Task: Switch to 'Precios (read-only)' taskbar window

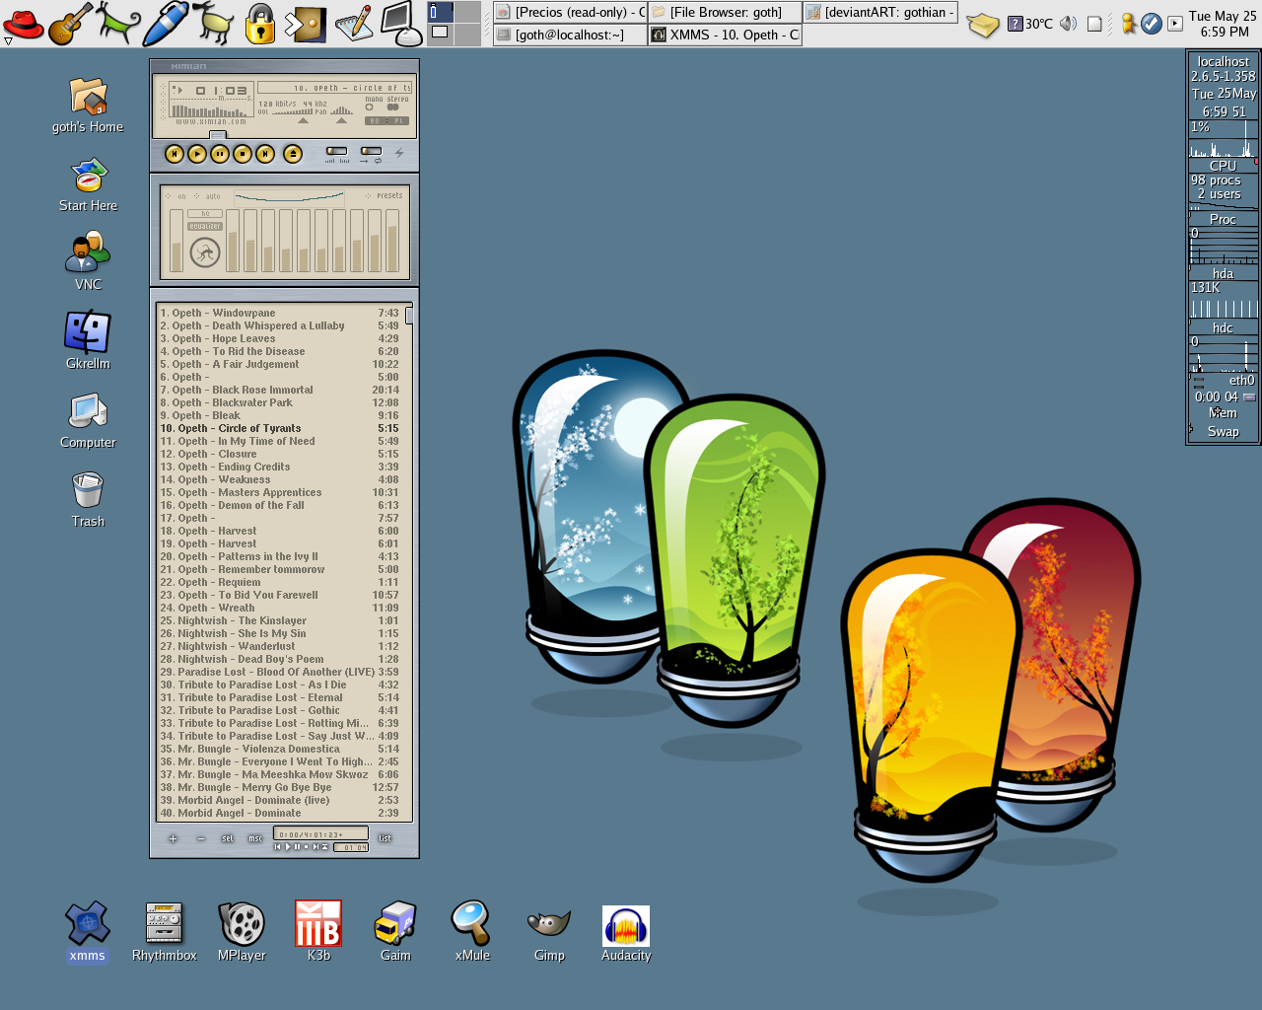Action: coord(570,12)
